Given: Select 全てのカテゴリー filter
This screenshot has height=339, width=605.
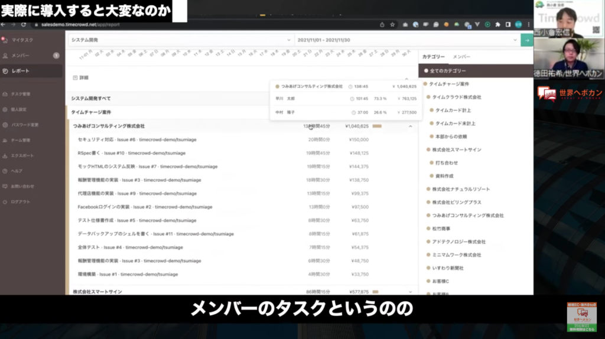Looking at the screenshot, I should tap(476, 71).
